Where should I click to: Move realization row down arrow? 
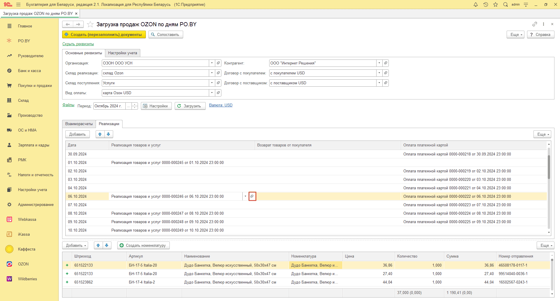coord(108,134)
